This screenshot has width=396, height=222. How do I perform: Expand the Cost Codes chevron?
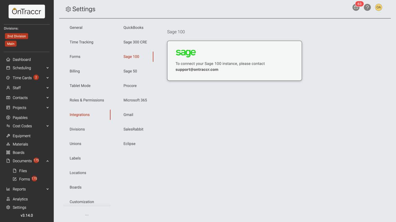[x=47, y=126]
